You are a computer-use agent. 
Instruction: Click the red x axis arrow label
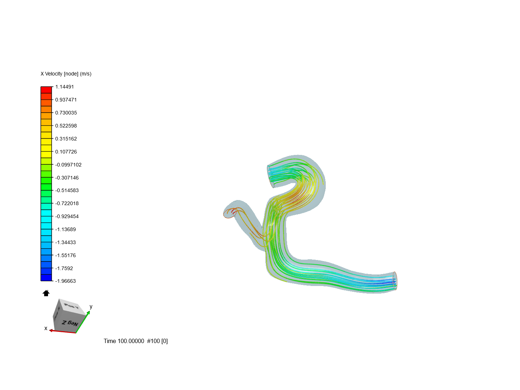click(46, 328)
